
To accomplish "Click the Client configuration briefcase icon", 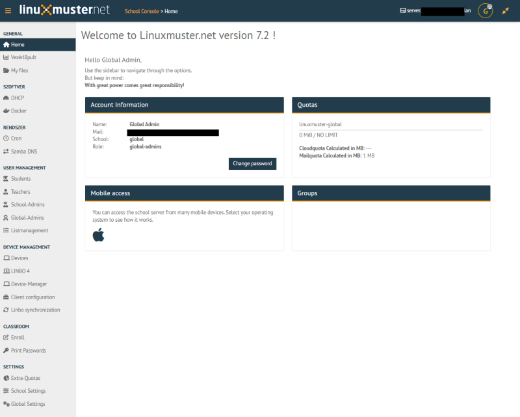I will tap(6, 297).
